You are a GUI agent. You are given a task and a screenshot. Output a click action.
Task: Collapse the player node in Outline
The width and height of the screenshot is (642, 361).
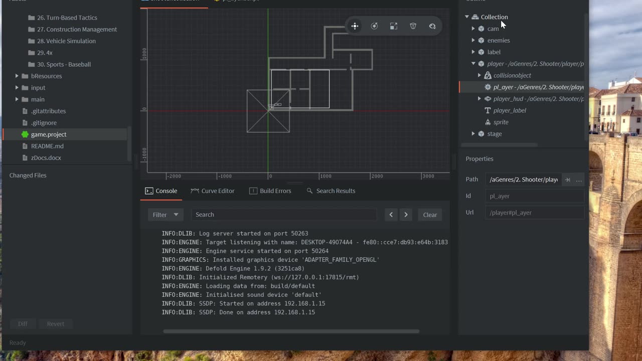(x=473, y=64)
